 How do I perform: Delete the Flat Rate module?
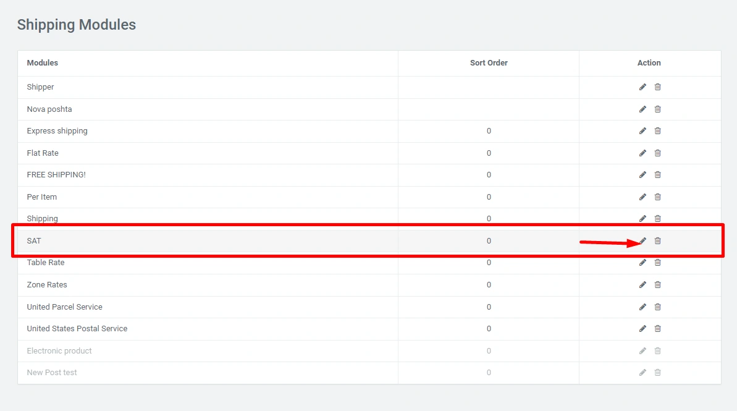657,153
